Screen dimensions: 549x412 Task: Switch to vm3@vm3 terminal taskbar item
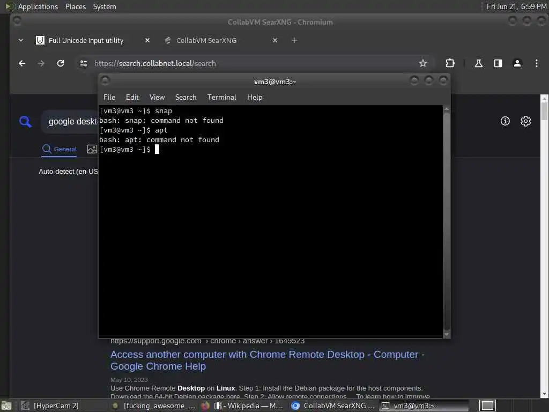(424, 406)
